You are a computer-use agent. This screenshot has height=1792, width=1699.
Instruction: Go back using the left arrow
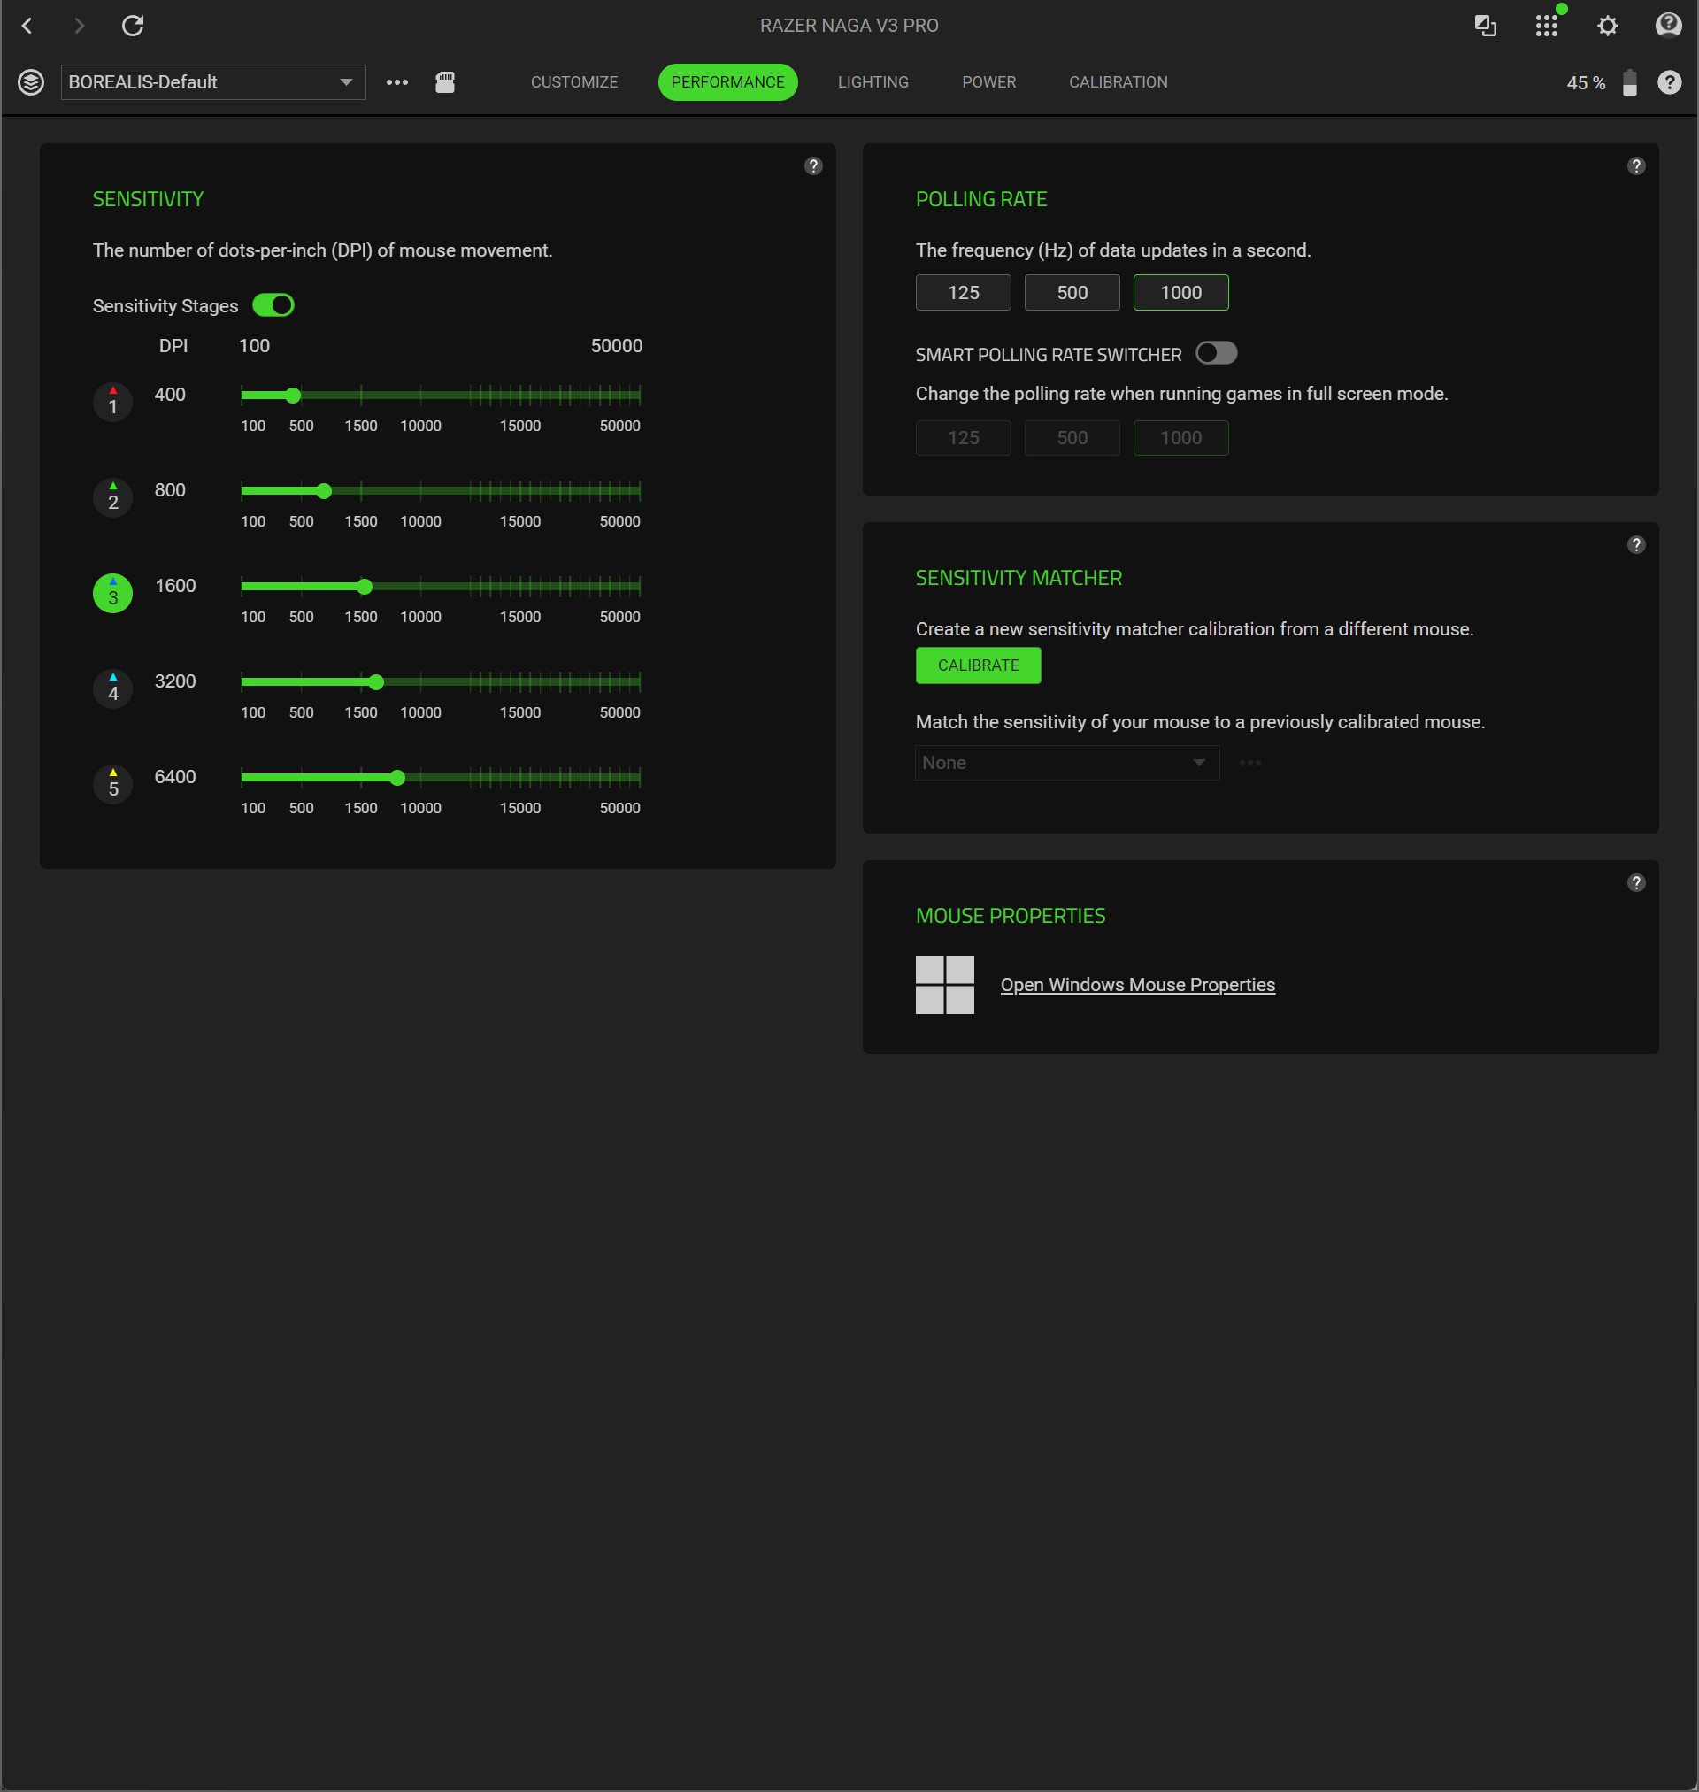[x=27, y=26]
